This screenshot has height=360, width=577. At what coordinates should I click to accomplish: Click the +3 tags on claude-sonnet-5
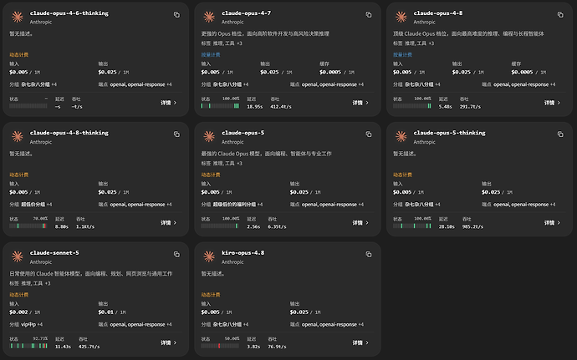[48, 283]
